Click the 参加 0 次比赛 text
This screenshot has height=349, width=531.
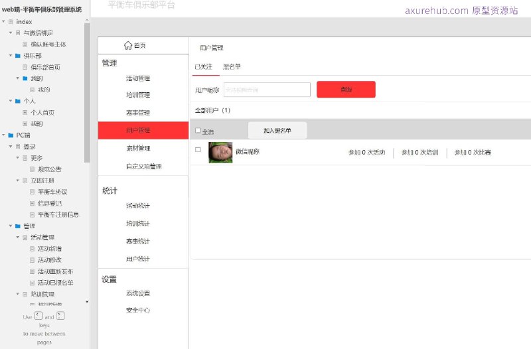coord(473,153)
